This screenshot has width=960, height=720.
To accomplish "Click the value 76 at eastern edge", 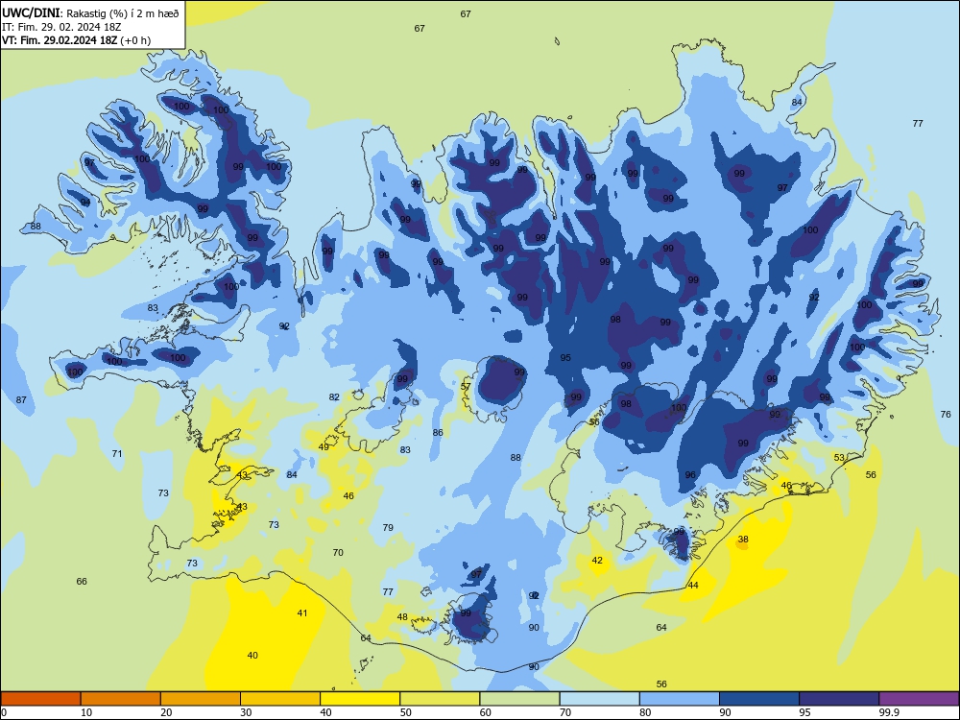I will 946,415.
